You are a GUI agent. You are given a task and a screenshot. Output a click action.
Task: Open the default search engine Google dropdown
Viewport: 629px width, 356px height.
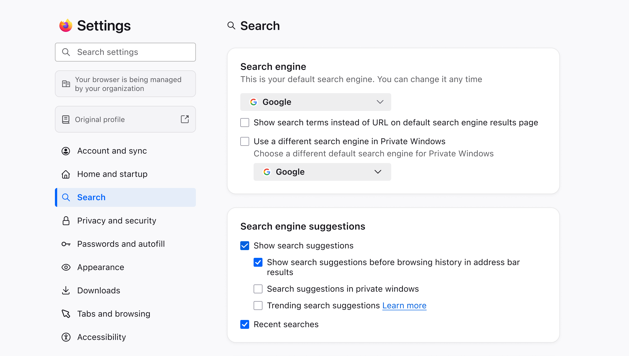(x=315, y=102)
